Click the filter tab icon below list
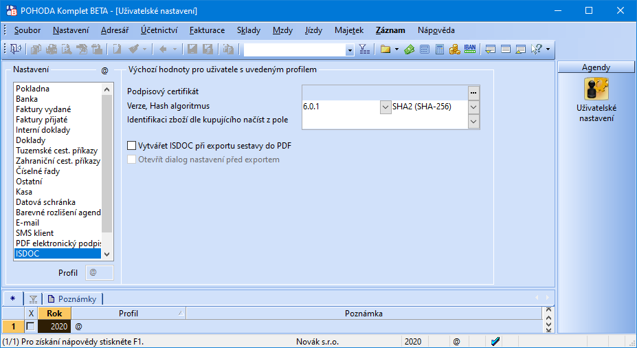Image resolution: width=637 pixels, height=348 pixels. [33, 299]
